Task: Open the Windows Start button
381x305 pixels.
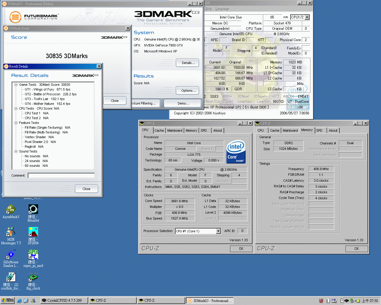Action: point(7,301)
